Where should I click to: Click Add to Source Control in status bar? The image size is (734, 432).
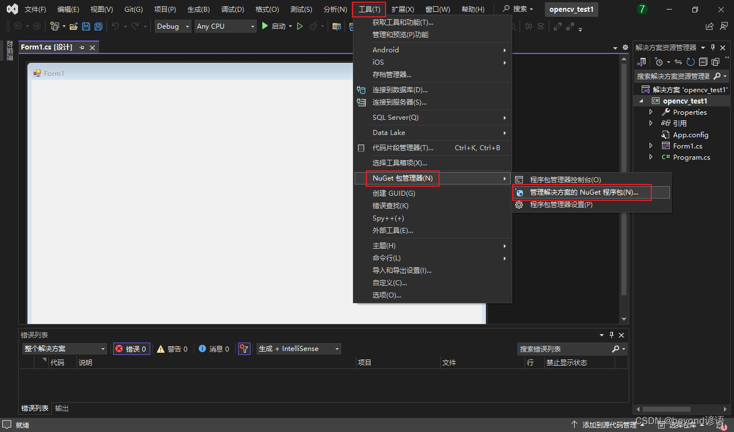click(x=608, y=425)
